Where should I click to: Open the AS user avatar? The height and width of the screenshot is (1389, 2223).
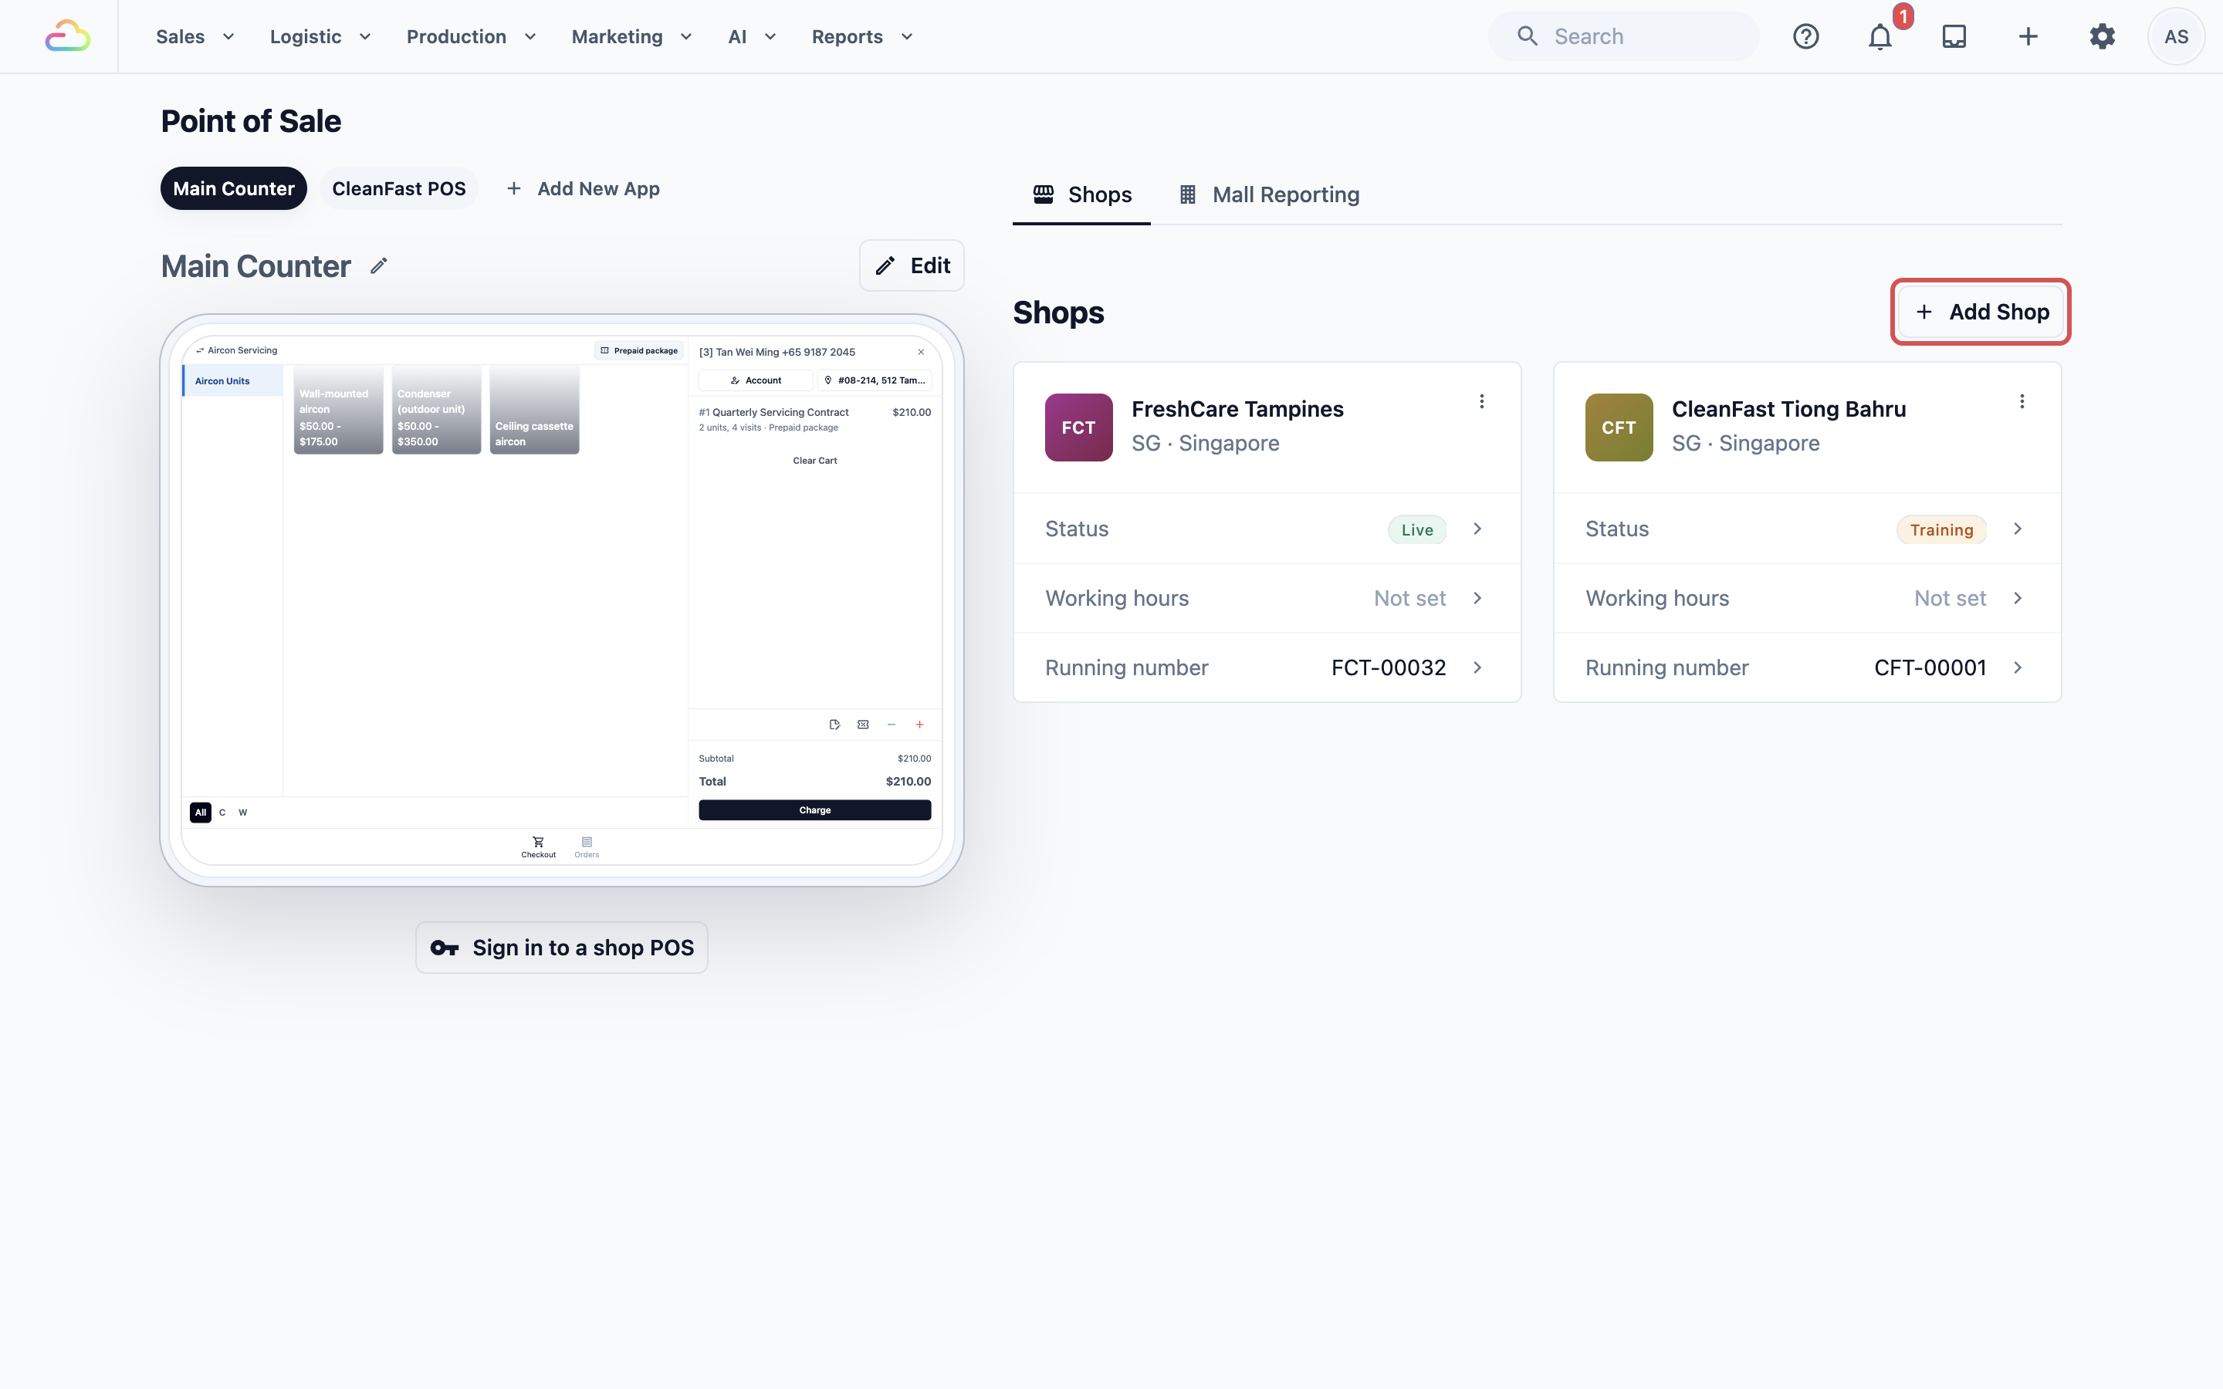click(x=2176, y=37)
